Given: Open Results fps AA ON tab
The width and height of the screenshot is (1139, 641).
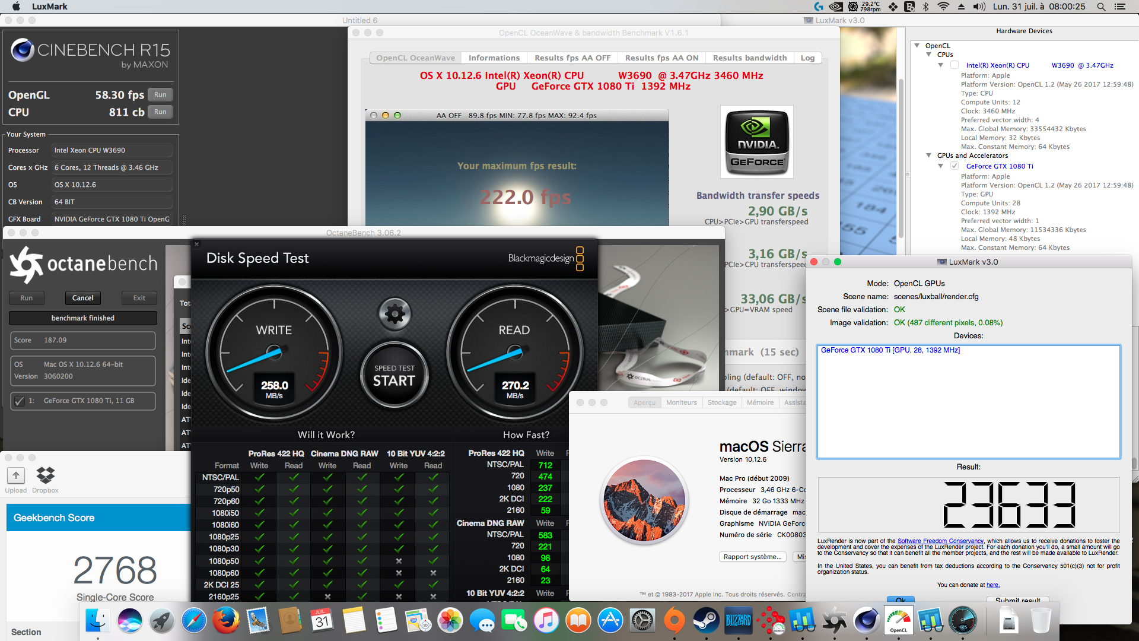Looking at the screenshot, I should 662,58.
